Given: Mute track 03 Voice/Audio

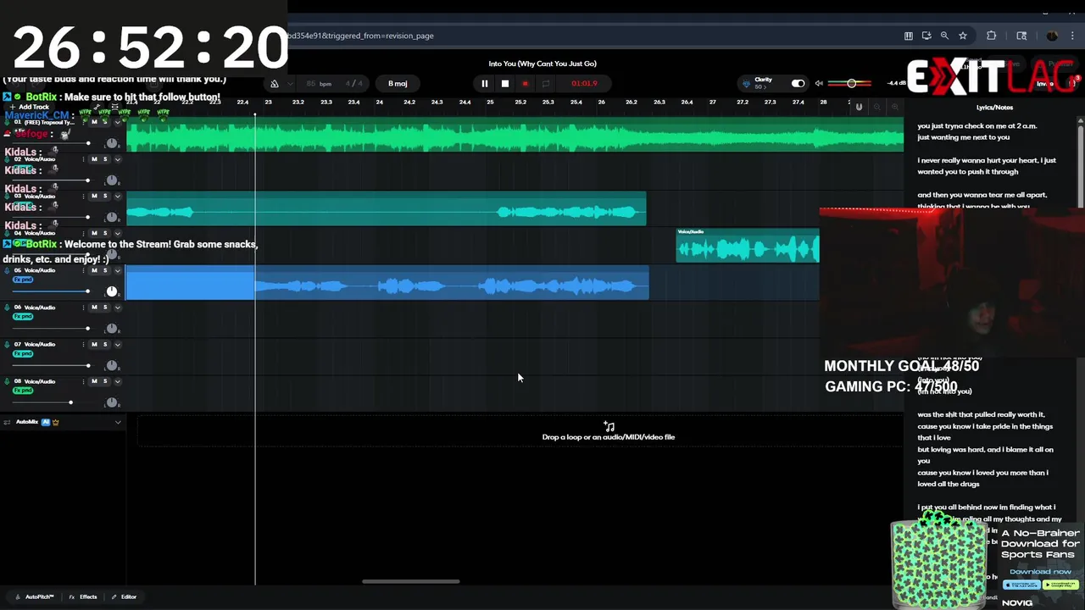Looking at the screenshot, I should (x=94, y=196).
